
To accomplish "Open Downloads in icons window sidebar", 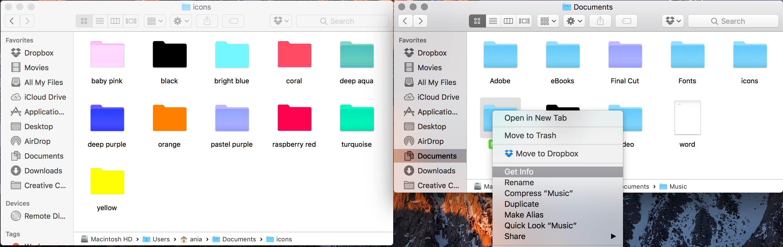I will (37, 171).
